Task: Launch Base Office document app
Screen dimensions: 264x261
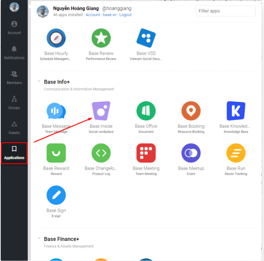Action: click(x=146, y=111)
